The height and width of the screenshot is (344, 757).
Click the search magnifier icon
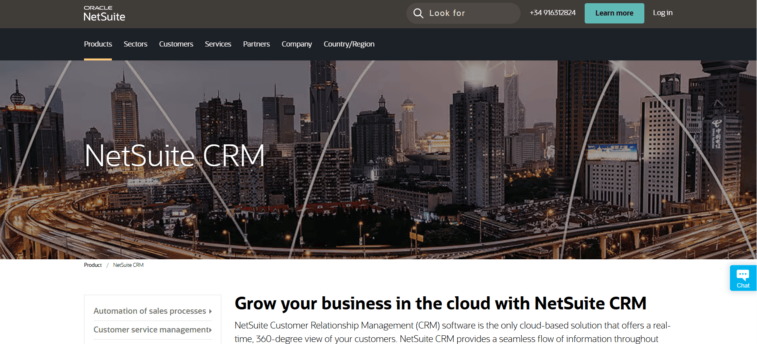click(418, 13)
